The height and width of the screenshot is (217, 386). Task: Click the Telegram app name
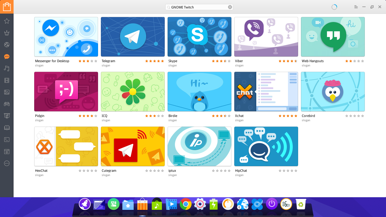click(109, 61)
